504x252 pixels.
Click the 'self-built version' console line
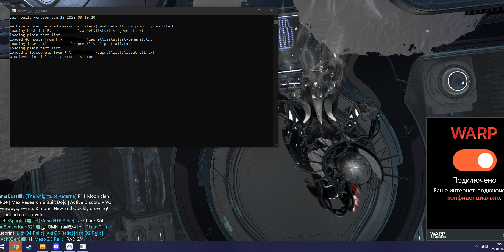point(52,18)
